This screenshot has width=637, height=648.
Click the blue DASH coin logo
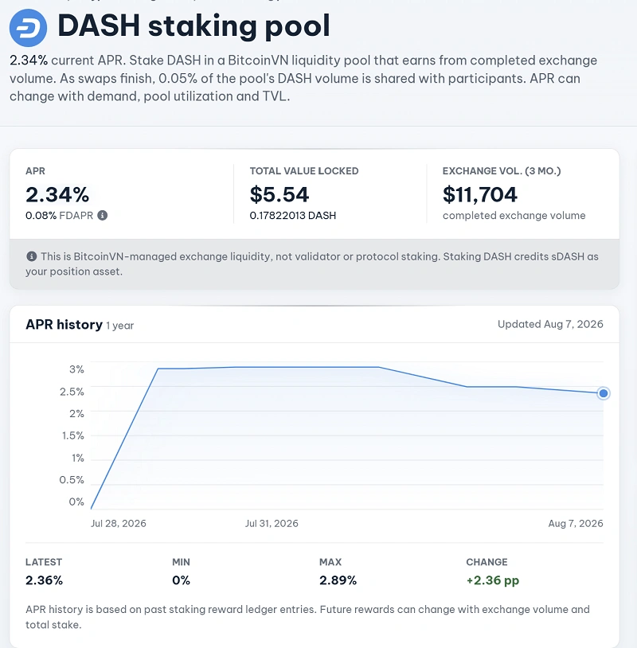(x=28, y=28)
